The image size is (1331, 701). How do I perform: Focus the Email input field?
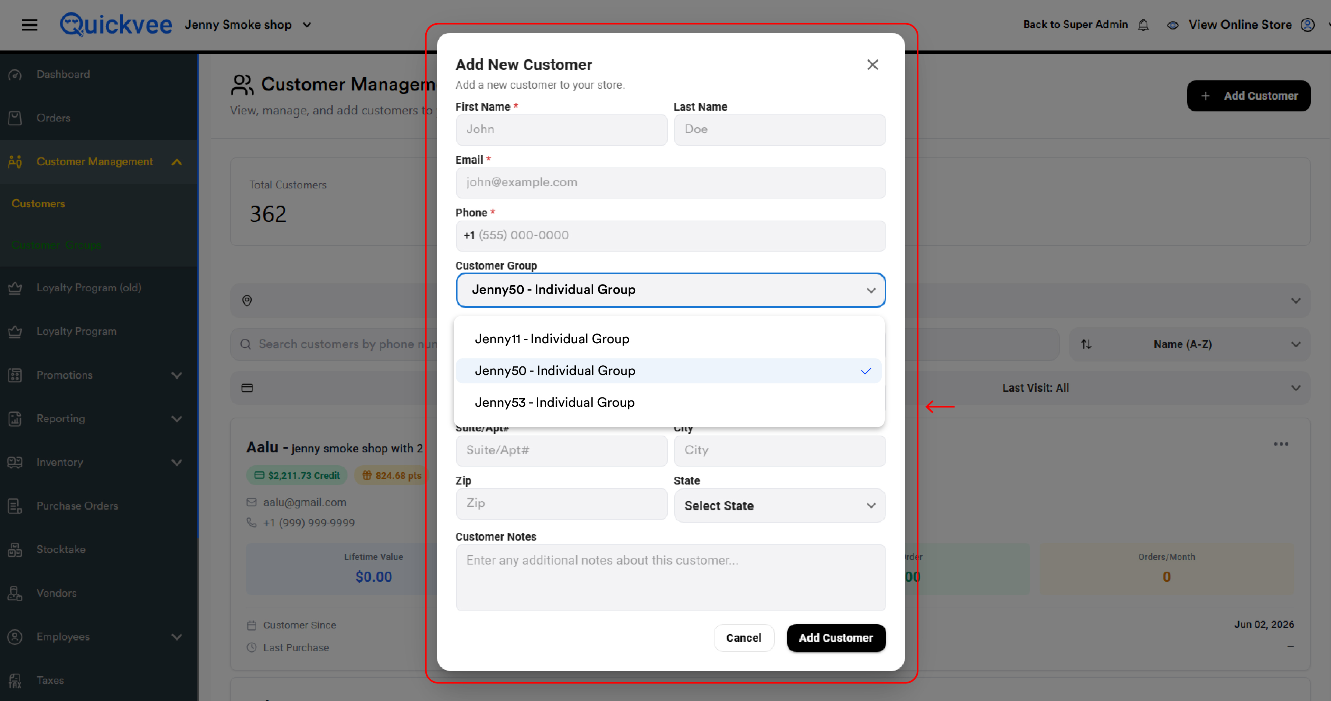[671, 183]
